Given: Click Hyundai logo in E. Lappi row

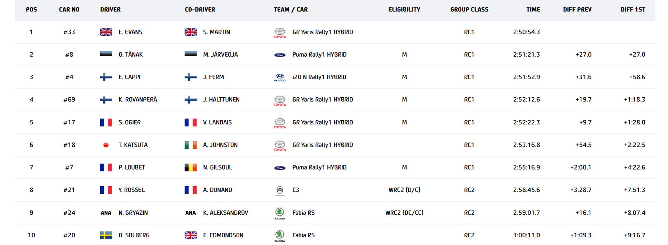Looking at the screenshot, I should [280, 77].
